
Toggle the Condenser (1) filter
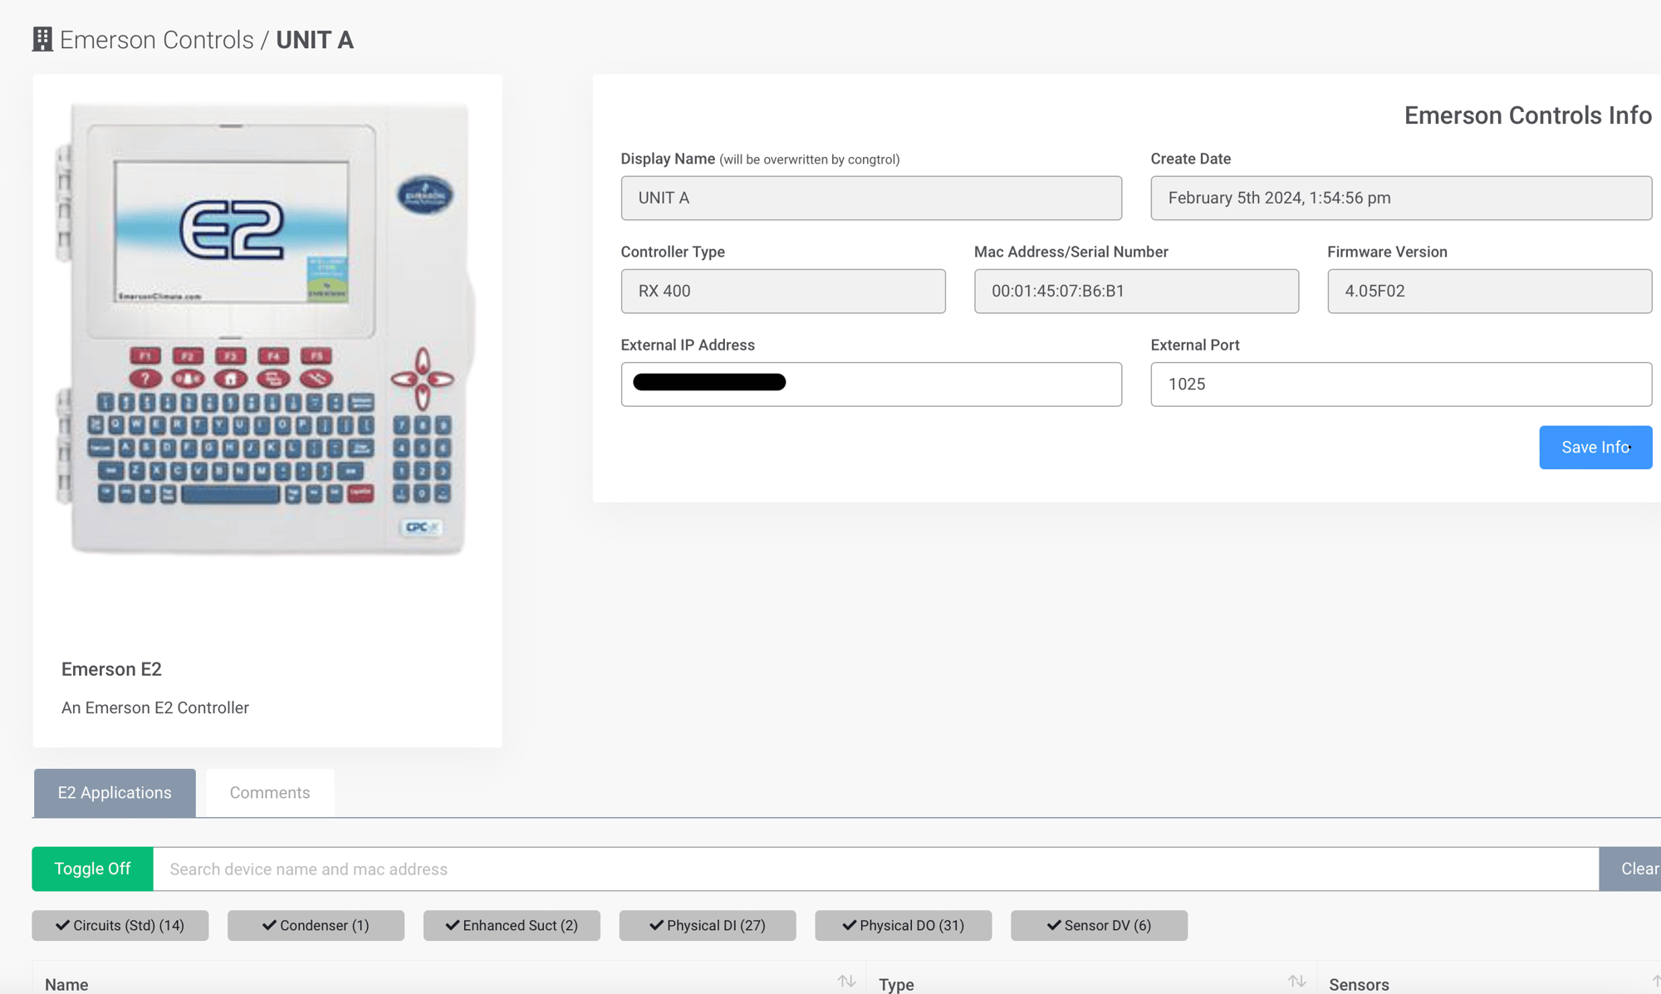coord(316,925)
